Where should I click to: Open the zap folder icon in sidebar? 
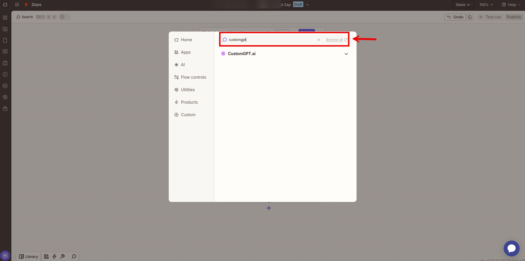[x=5, y=29]
